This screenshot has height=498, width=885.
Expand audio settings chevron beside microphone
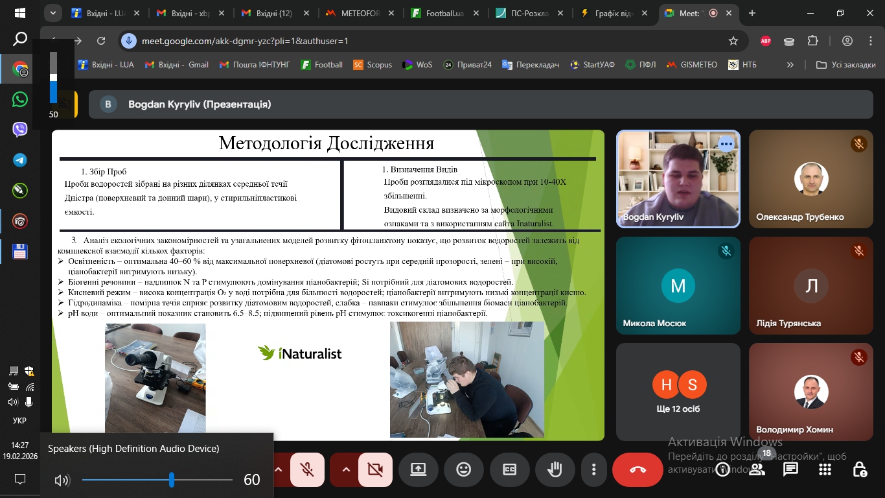click(279, 469)
